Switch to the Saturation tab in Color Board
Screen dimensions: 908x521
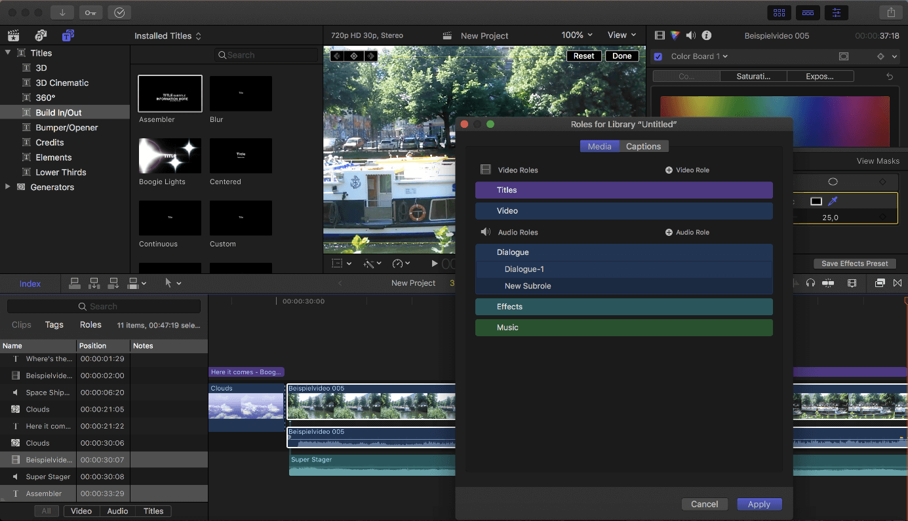(x=753, y=76)
